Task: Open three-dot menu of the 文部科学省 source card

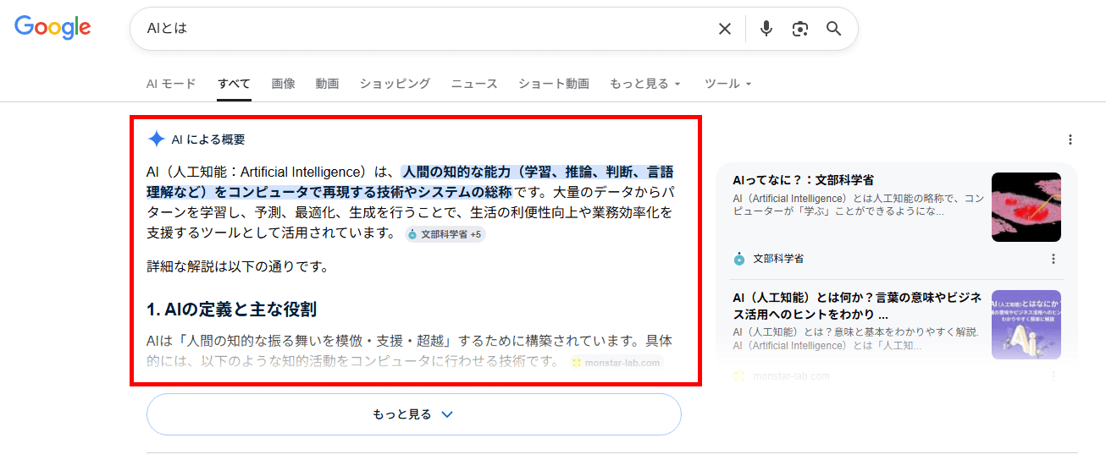Action: click(x=1053, y=259)
